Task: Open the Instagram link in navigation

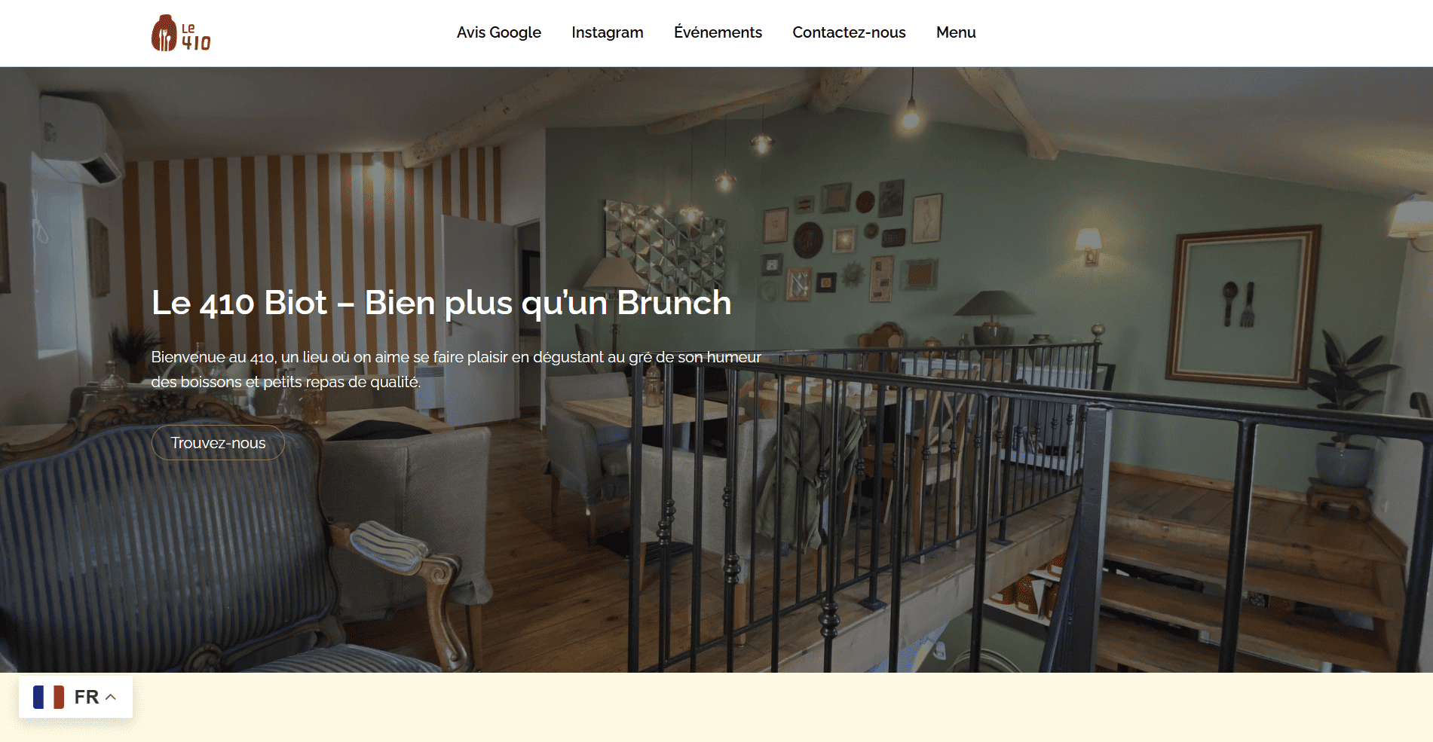Action: (x=607, y=32)
